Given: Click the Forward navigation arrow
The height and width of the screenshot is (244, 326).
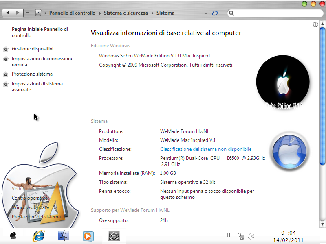Looking at the screenshot, I should (18, 13).
